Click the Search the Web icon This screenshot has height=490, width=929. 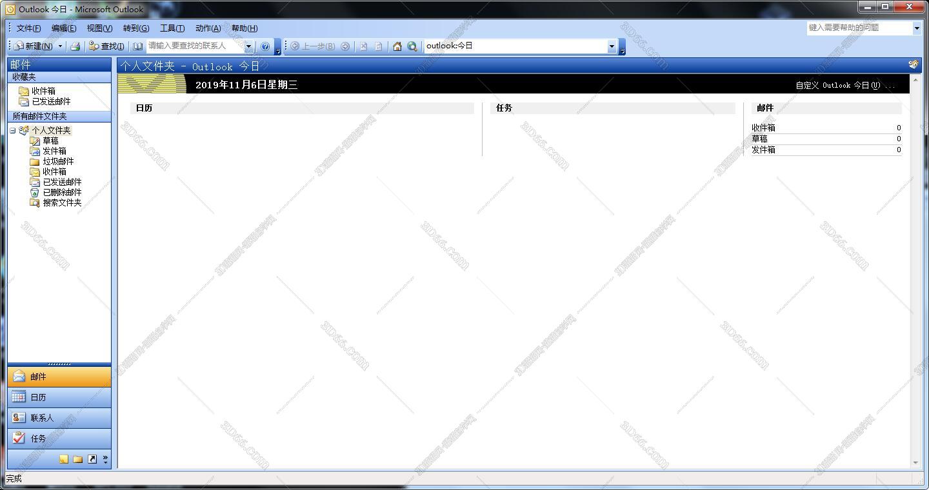click(412, 46)
